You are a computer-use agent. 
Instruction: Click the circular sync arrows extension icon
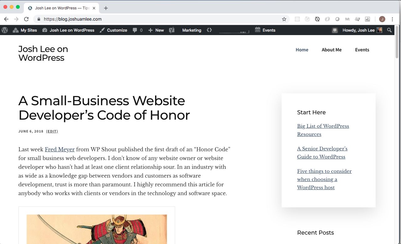coord(317,19)
